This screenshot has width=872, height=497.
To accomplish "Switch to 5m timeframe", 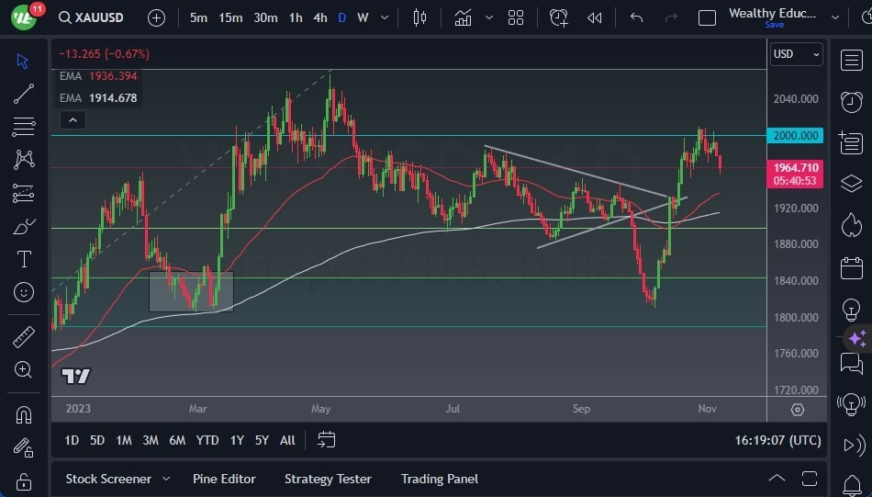I will [198, 17].
